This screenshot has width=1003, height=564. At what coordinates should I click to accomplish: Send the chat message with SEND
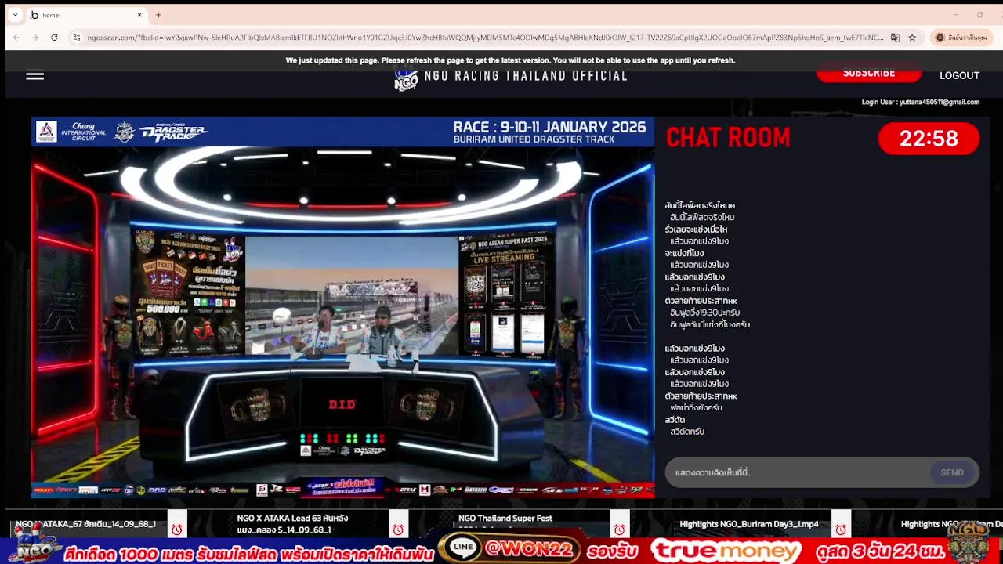pos(952,472)
